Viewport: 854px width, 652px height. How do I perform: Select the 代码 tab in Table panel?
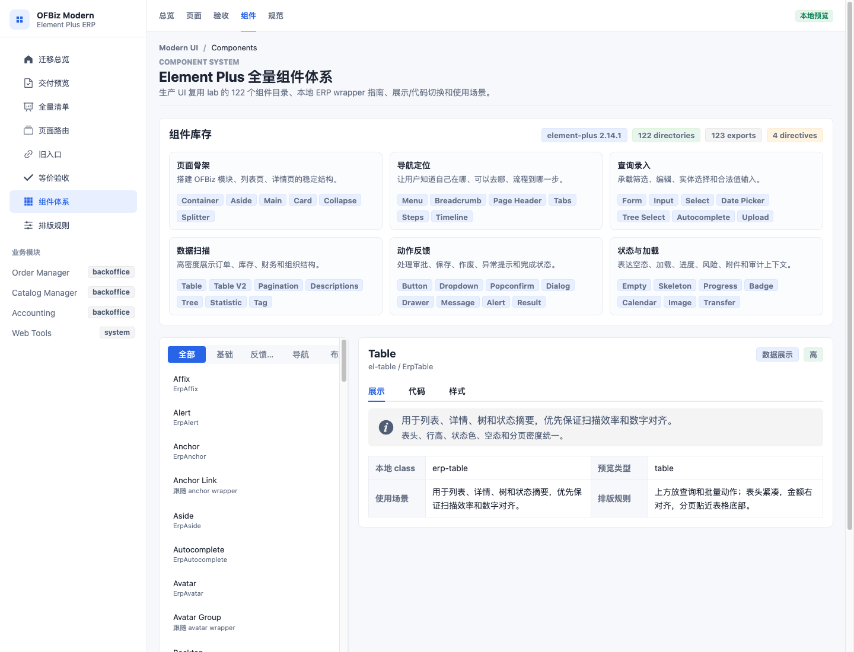coord(417,391)
